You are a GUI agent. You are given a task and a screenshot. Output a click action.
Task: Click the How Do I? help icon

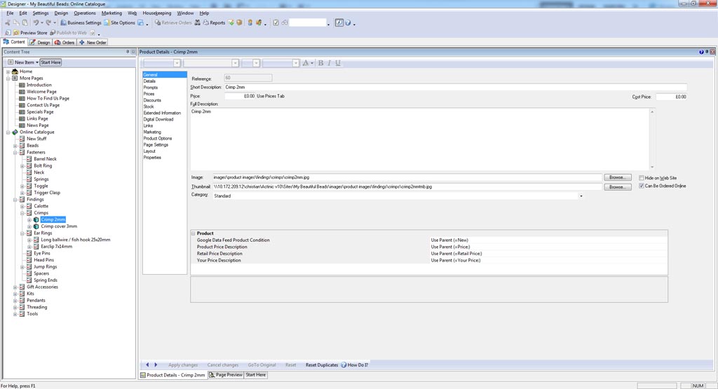[x=344, y=365]
